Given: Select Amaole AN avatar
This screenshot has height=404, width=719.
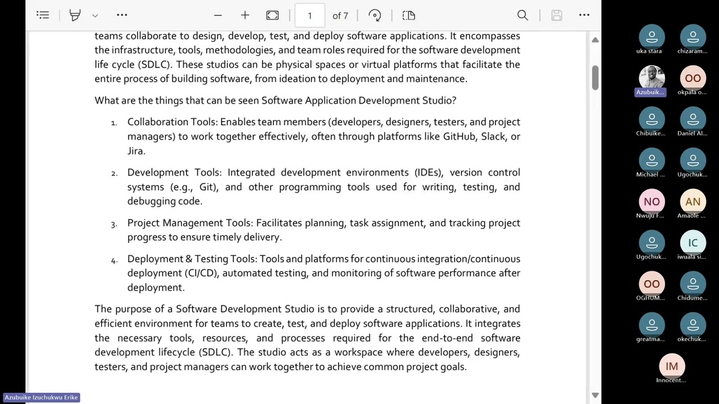Looking at the screenshot, I should pyautogui.click(x=693, y=201).
